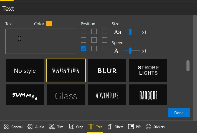
Task: Check the top-right position checkbox
Action: pos(105,31)
